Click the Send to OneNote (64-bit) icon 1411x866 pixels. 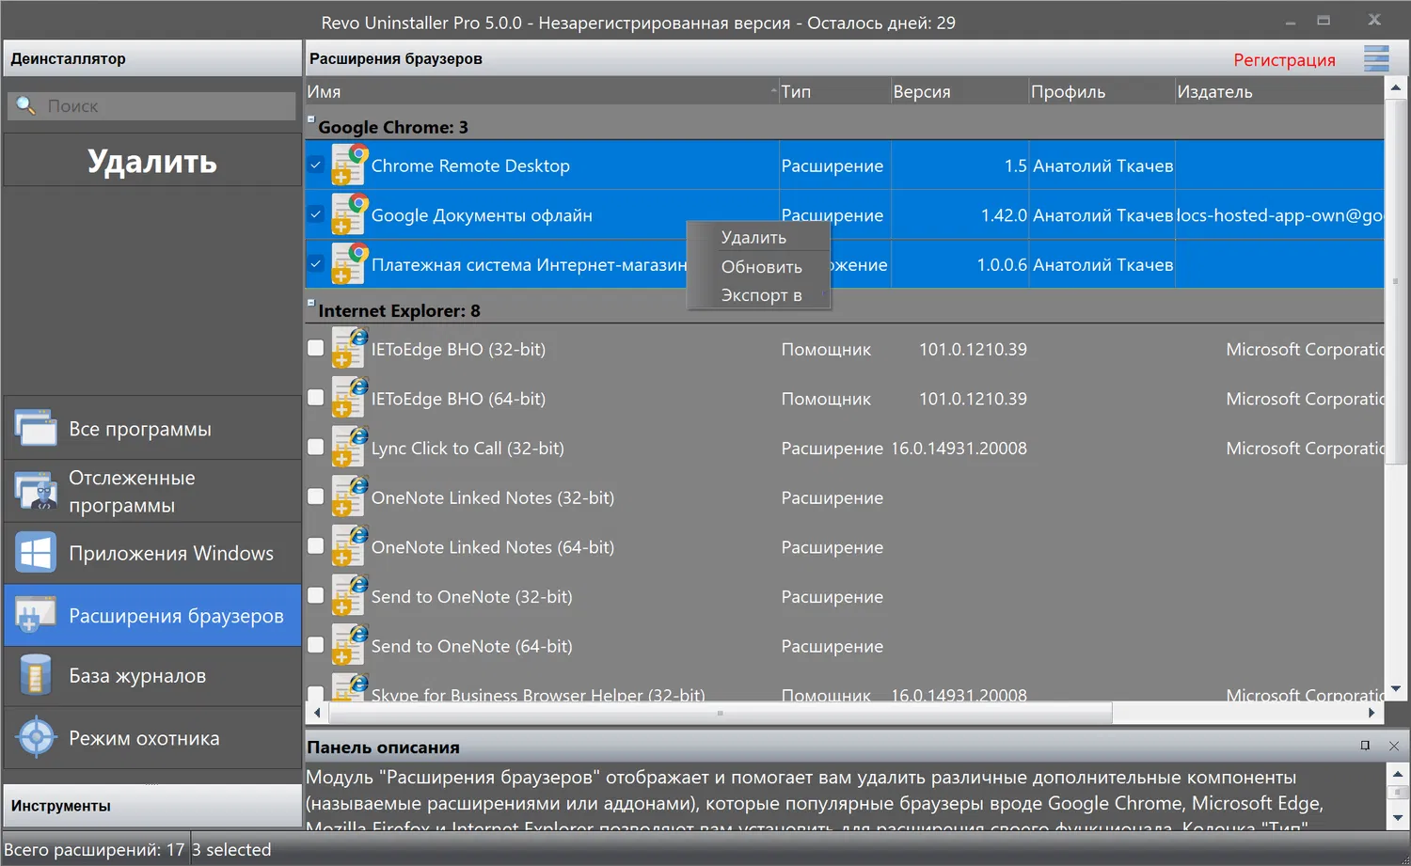point(349,645)
